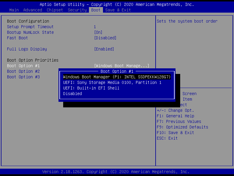
Task: Click the Aptio Setup Utility title text
Action: click(x=117, y=4)
